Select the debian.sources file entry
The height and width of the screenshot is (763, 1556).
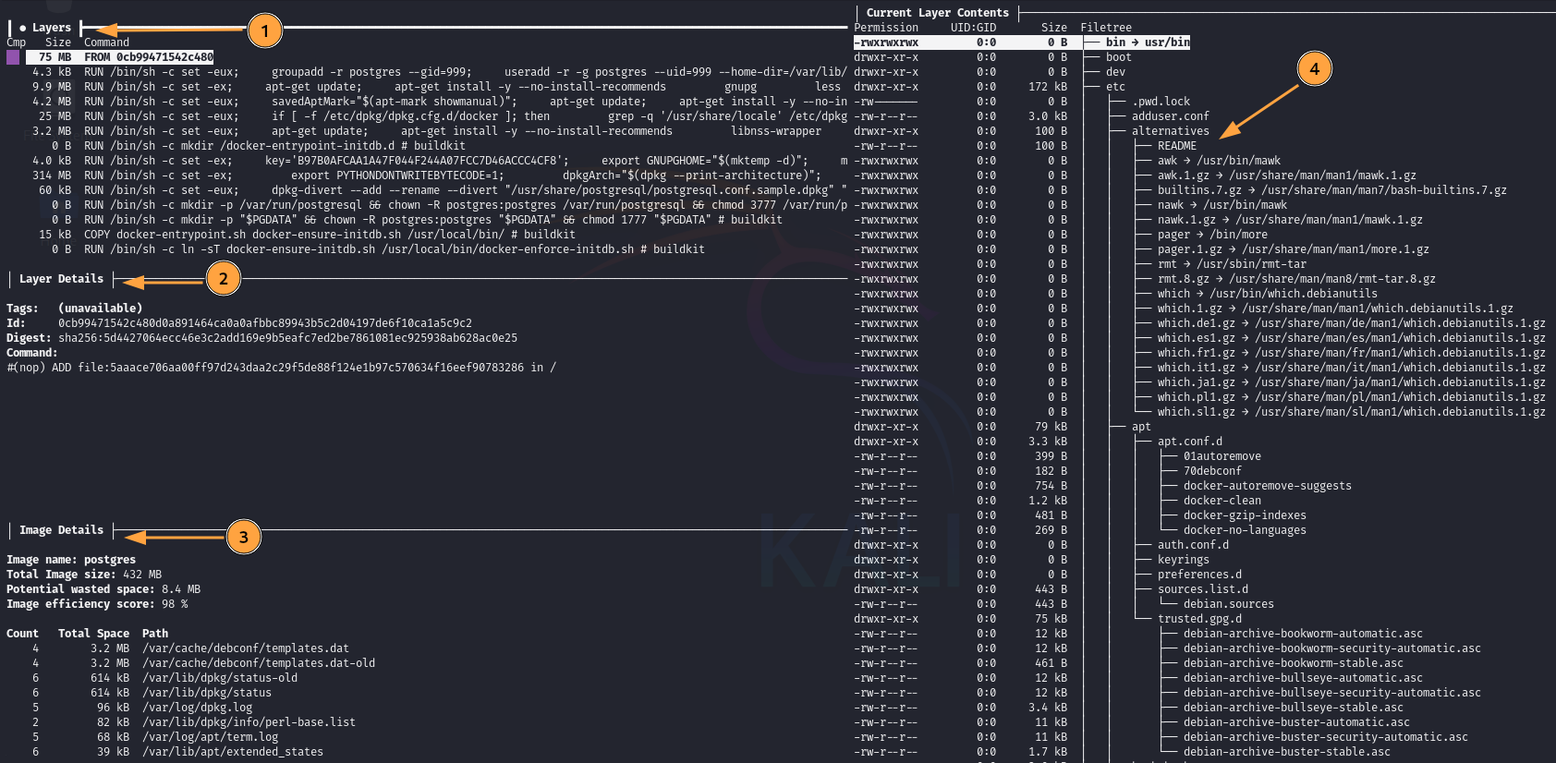click(x=1228, y=604)
